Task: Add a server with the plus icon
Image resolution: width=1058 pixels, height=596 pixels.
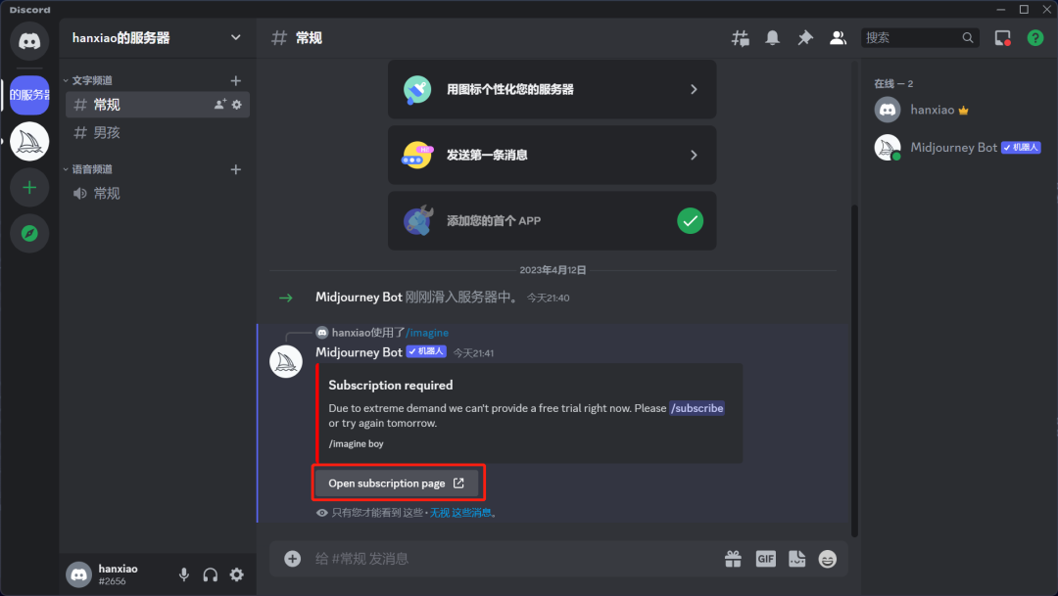Action: coord(29,188)
